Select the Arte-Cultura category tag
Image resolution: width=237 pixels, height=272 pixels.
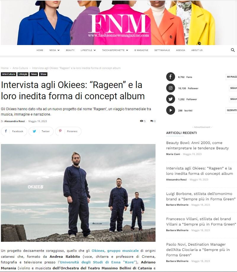click(9, 74)
